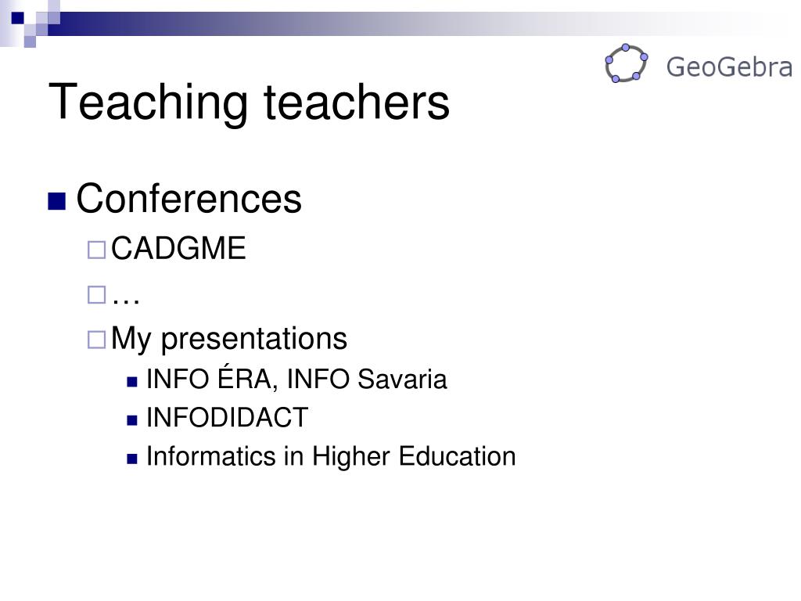Image resolution: width=801 pixels, height=601 pixels.
Task: Click the INFO ÉRA, INFO Savaria line
Action: click(296, 379)
